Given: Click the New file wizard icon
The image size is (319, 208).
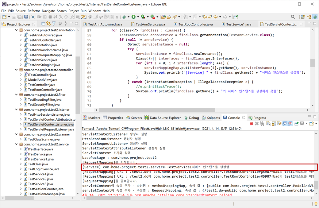Looking at the screenshot, I should pos(5,17).
